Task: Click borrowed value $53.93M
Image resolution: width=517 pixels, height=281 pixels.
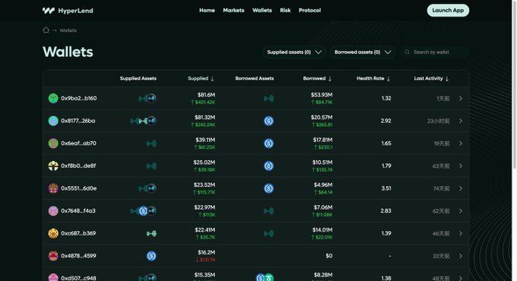Action: (322, 95)
